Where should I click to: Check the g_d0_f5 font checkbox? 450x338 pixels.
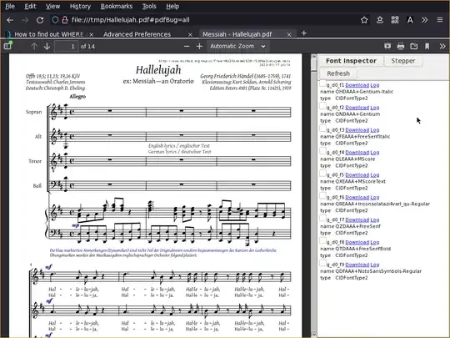click(322, 174)
